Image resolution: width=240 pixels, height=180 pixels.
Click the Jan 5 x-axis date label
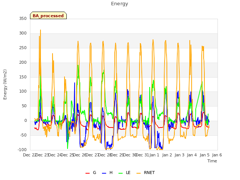click(204, 155)
